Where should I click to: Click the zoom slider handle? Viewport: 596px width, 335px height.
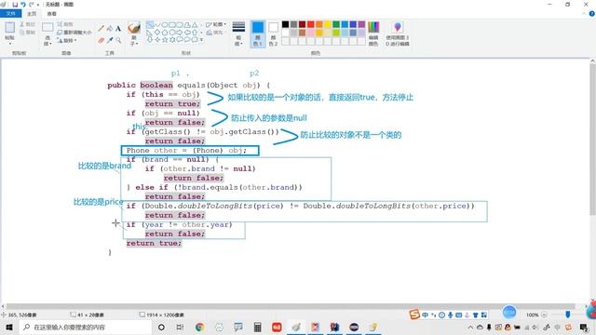[567, 315]
